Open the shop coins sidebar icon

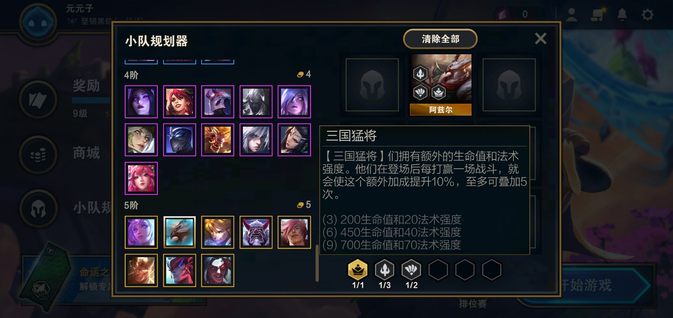coord(38,154)
